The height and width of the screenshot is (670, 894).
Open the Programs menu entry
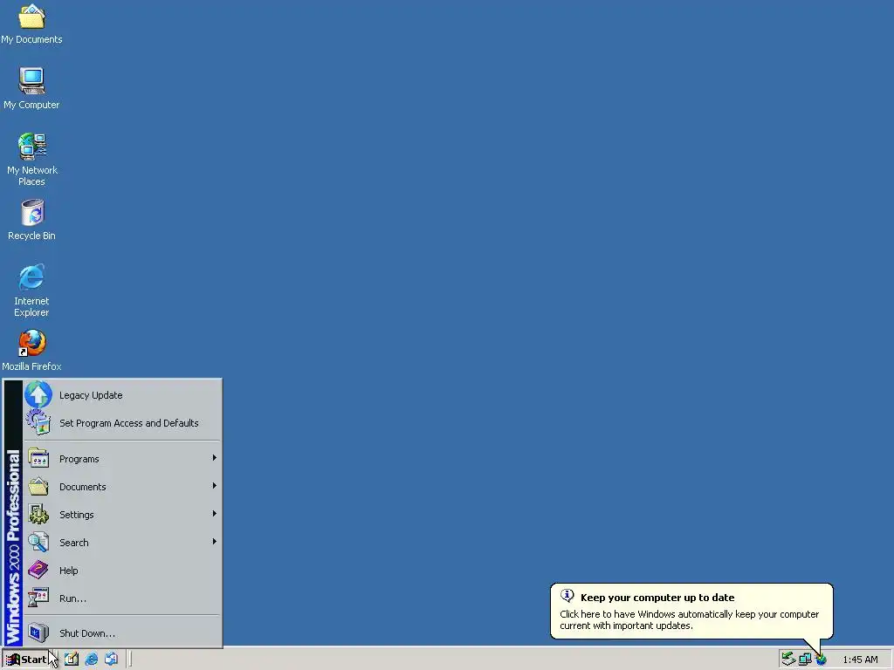pos(122,459)
